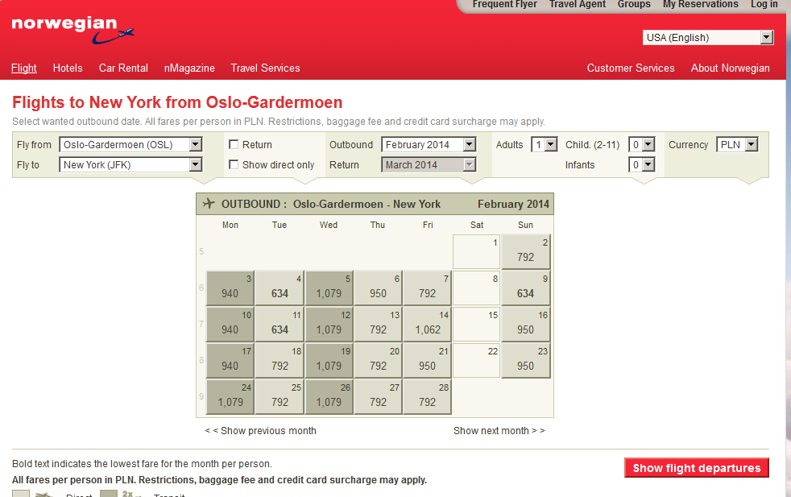
Task: Select February 3 fare 940
Action: pyautogui.click(x=230, y=288)
